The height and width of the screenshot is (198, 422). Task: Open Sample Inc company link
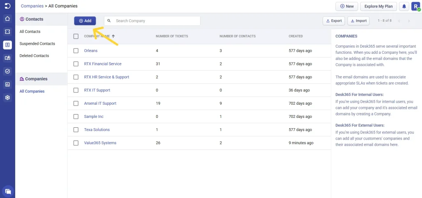tap(94, 116)
